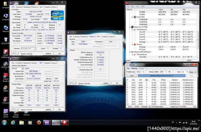
Task: Collapse the Powers node in HWMonitor
Action: coord(132,44)
